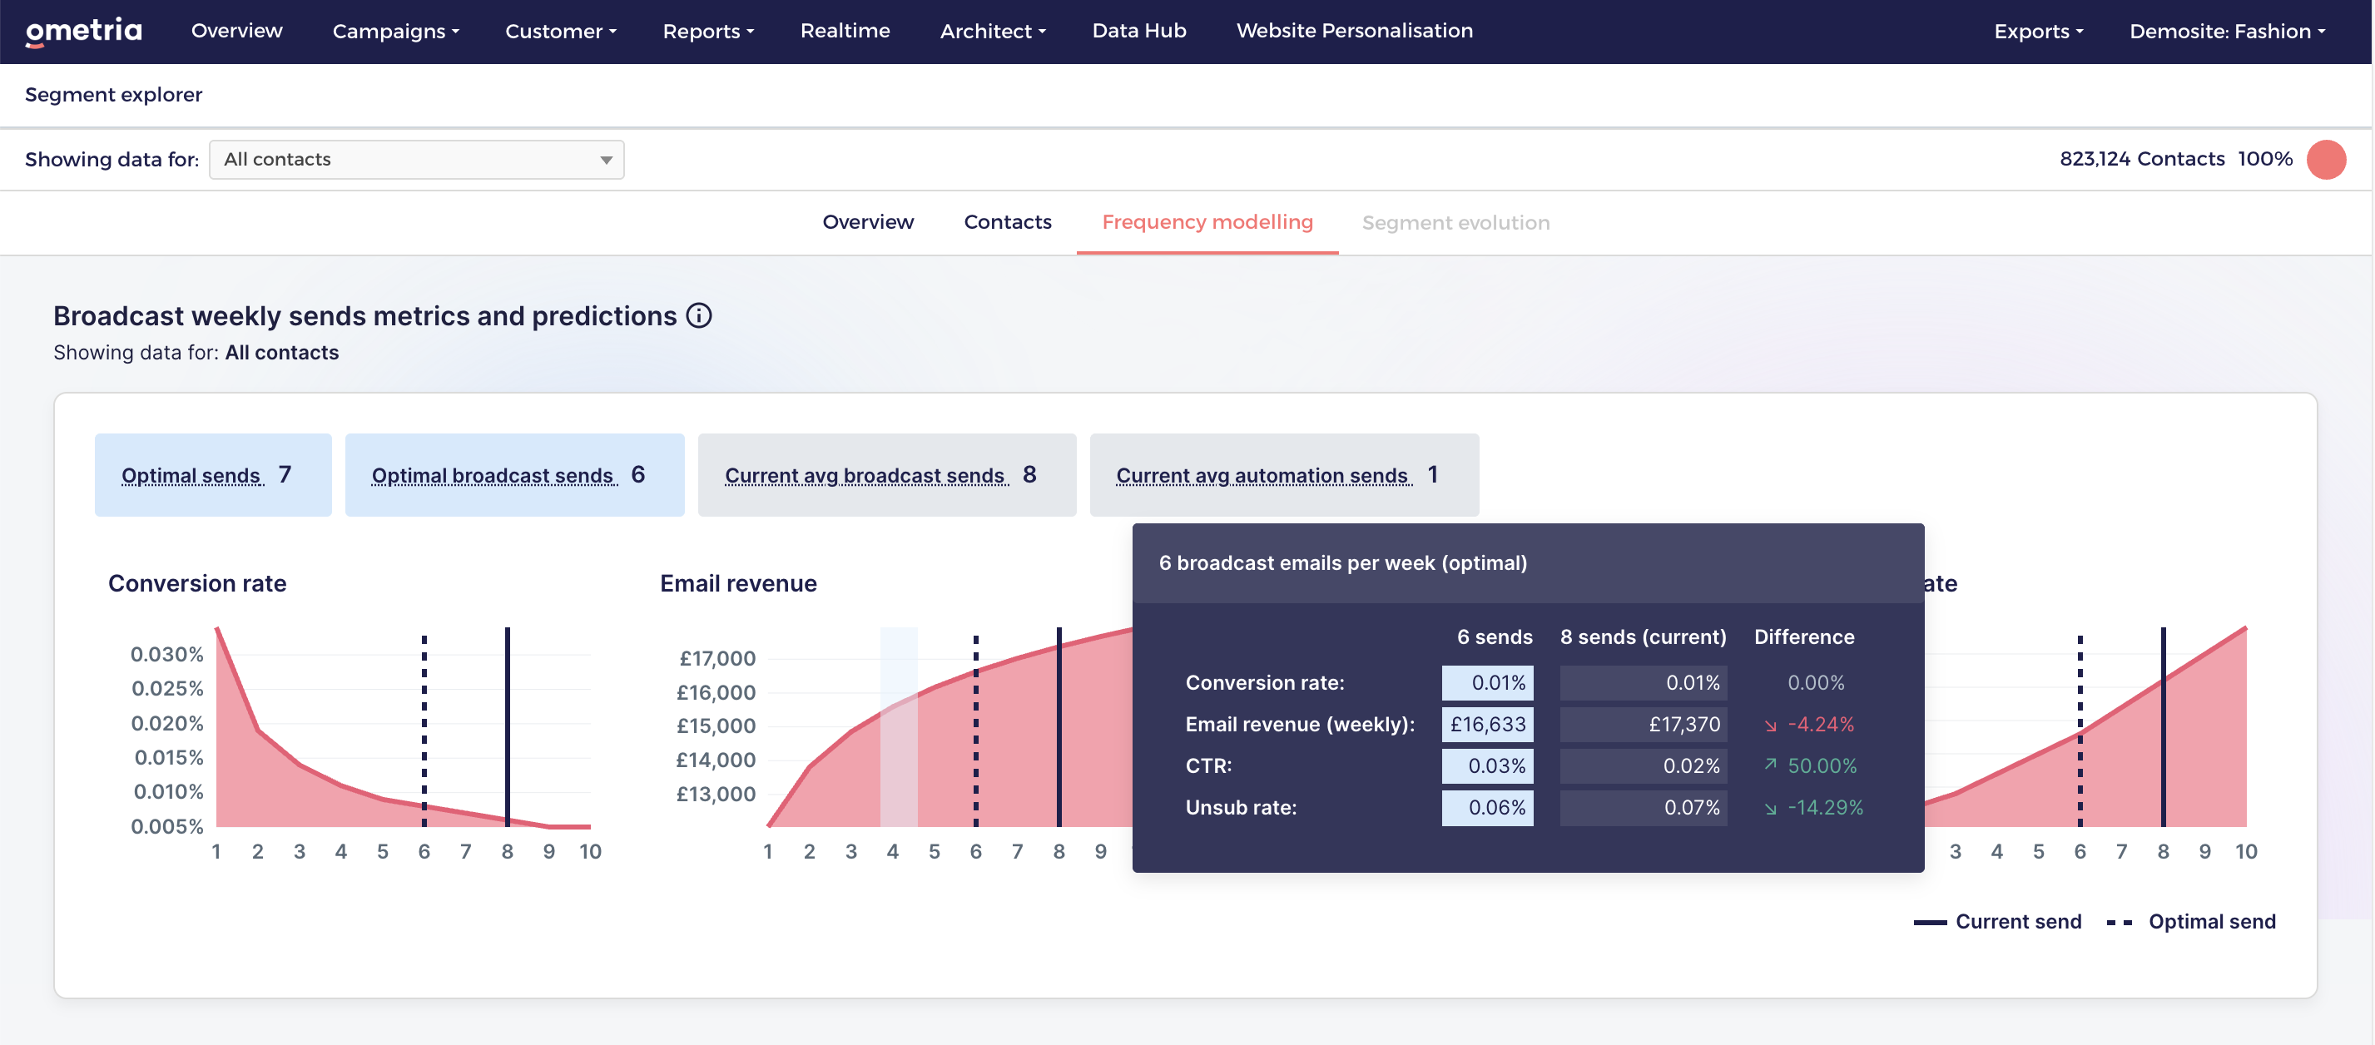Select the Segment evolution tab

[1455, 222]
